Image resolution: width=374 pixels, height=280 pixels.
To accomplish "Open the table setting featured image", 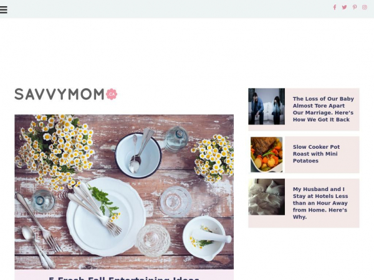I will point(124,192).
